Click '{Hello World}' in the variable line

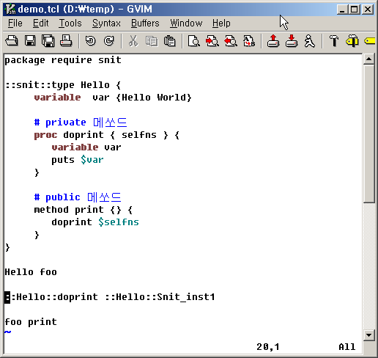[x=154, y=98]
